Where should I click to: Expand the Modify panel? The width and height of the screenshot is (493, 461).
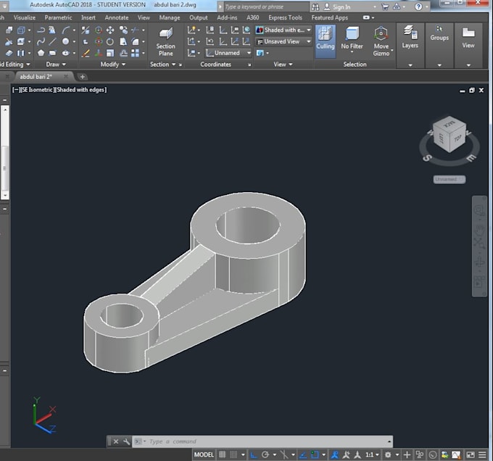pos(112,64)
